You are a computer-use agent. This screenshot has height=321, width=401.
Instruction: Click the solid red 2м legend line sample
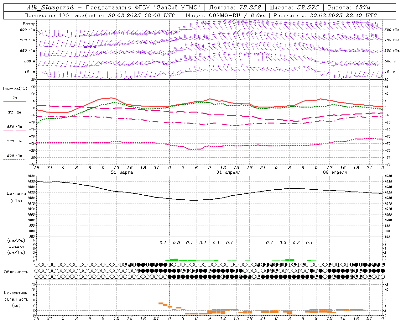14,101
